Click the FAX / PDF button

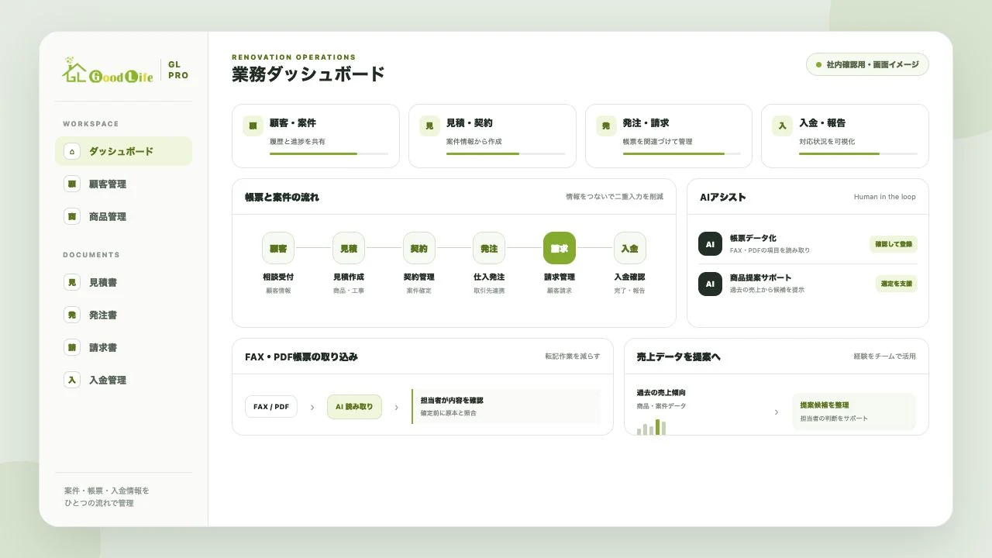click(x=271, y=407)
